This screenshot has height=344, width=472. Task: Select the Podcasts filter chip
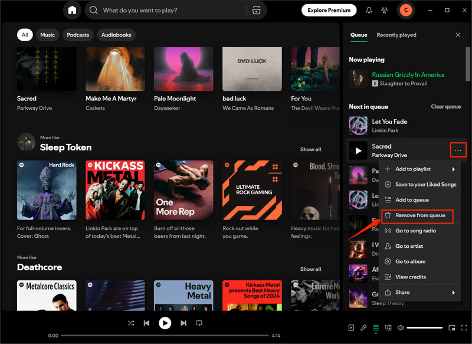point(78,35)
